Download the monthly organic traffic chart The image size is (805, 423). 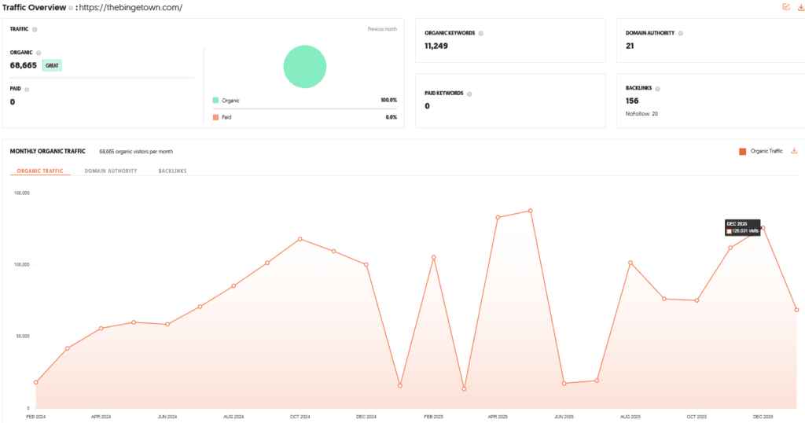794,151
